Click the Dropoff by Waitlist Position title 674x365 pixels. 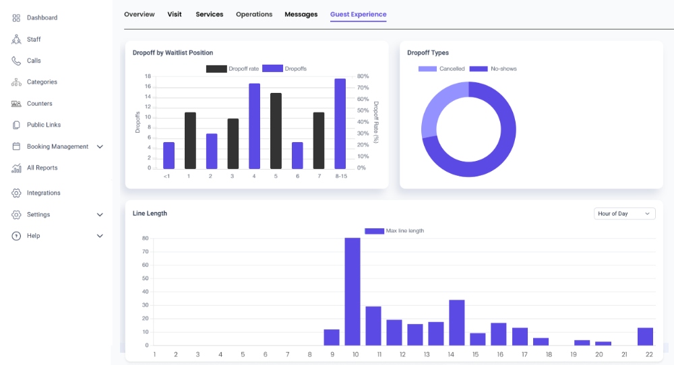pos(173,53)
